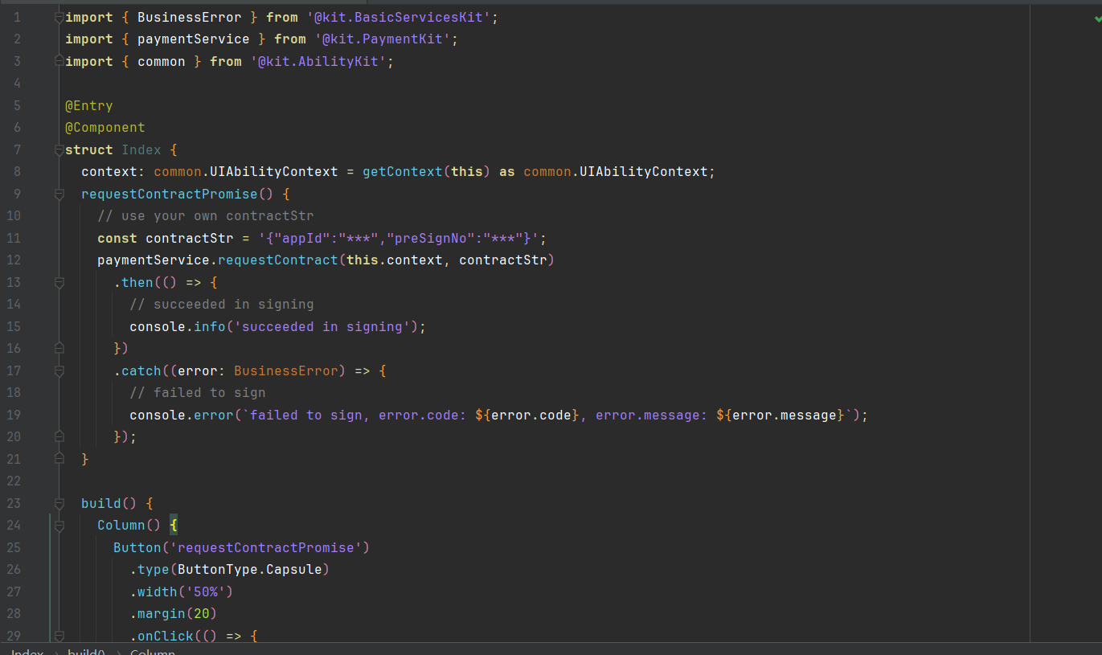Fold the requestContractPromise method at line 9
This screenshot has width=1102, height=655.
pos(59,194)
